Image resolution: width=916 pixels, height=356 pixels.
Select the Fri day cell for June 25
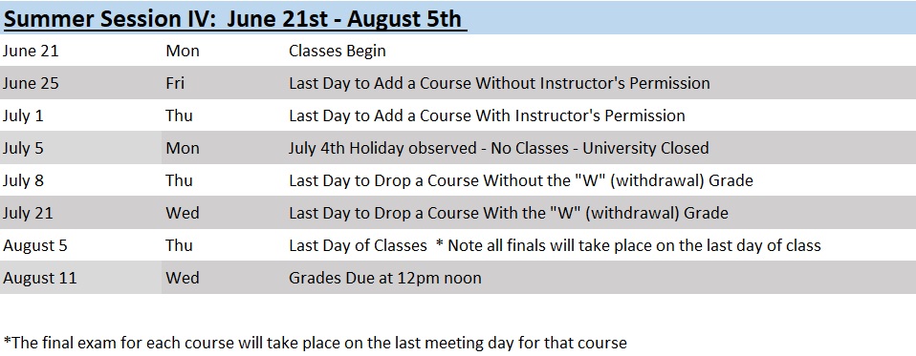(x=175, y=83)
